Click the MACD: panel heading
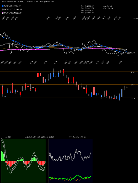The height and width of the screenshot is (183, 138). coord(8,137)
